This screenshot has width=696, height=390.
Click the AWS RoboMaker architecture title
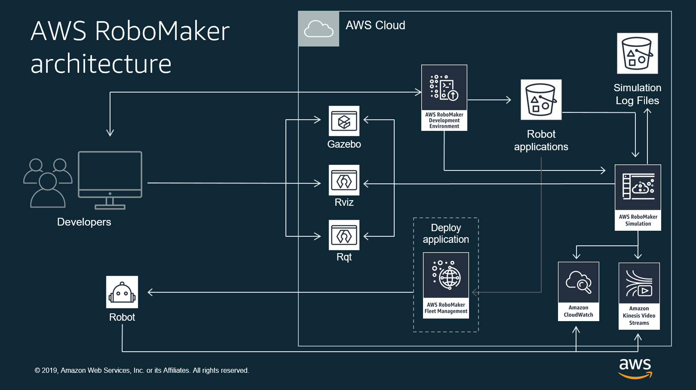130,47
